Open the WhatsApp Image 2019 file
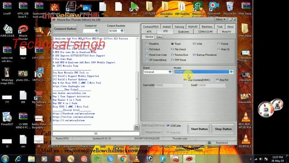The width and height of the screenshot is (289, 163). coord(7,76)
